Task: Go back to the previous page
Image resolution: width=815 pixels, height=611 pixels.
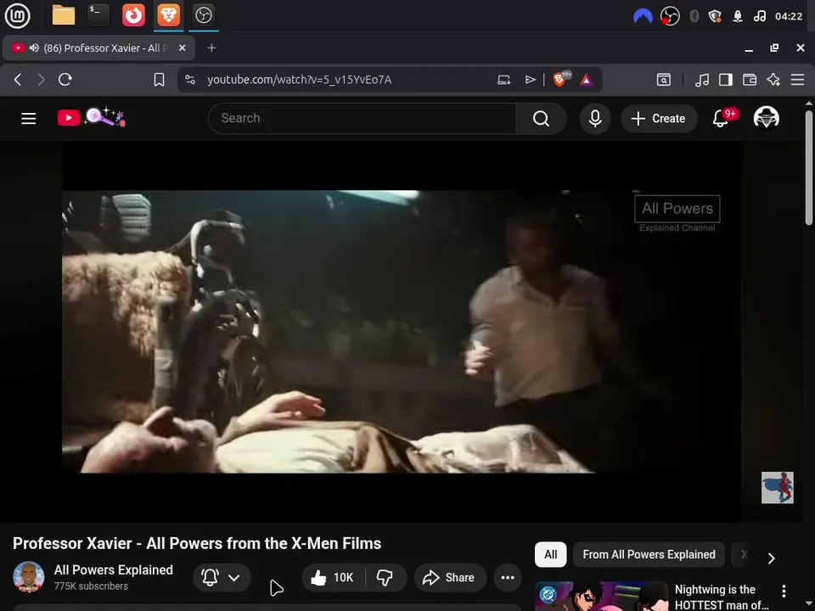Action: pyautogui.click(x=18, y=80)
